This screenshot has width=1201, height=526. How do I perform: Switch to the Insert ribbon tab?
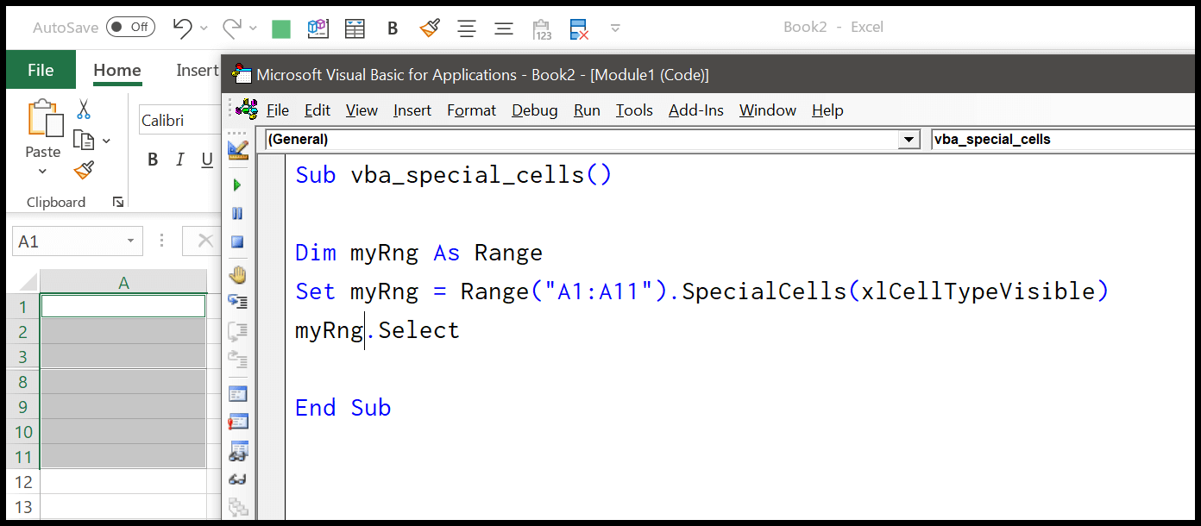[x=197, y=71]
